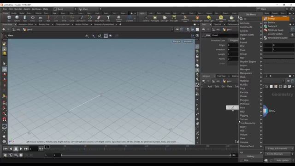The image size is (295, 166).
Task: Switch to the Render View tab
Action: 44,24
